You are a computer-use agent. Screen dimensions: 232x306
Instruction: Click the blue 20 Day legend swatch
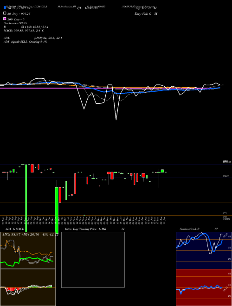click(5, 8)
